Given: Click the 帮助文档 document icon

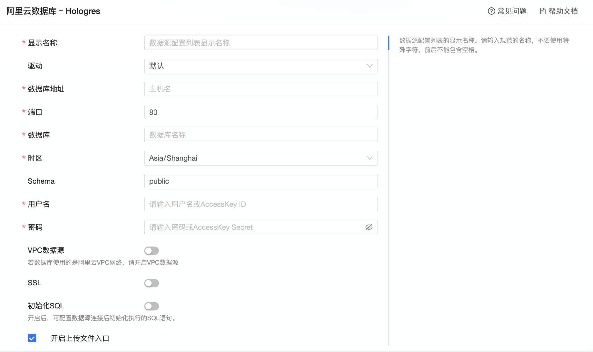Looking at the screenshot, I should pos(543,11).
